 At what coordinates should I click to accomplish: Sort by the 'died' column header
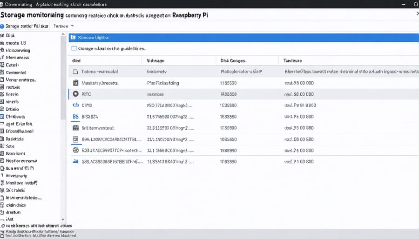click(76, 60)
